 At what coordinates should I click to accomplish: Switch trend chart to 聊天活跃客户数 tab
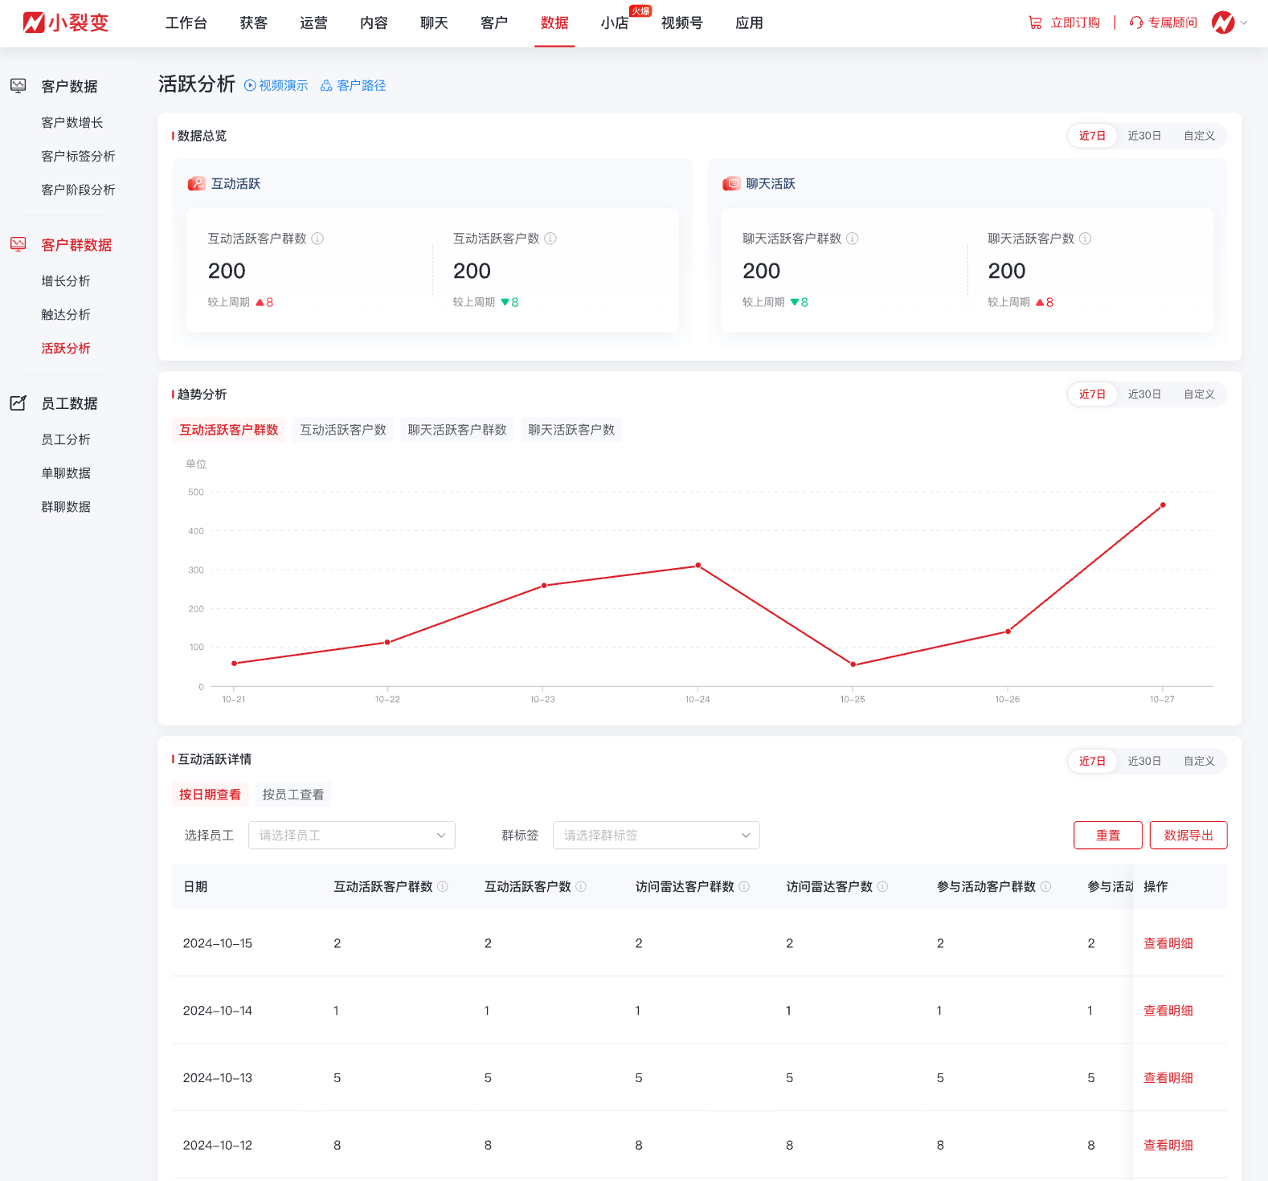click(x=571, y=430)
